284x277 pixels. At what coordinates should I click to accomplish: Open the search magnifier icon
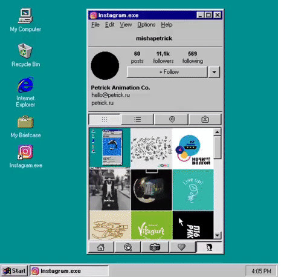pos(127,247)
